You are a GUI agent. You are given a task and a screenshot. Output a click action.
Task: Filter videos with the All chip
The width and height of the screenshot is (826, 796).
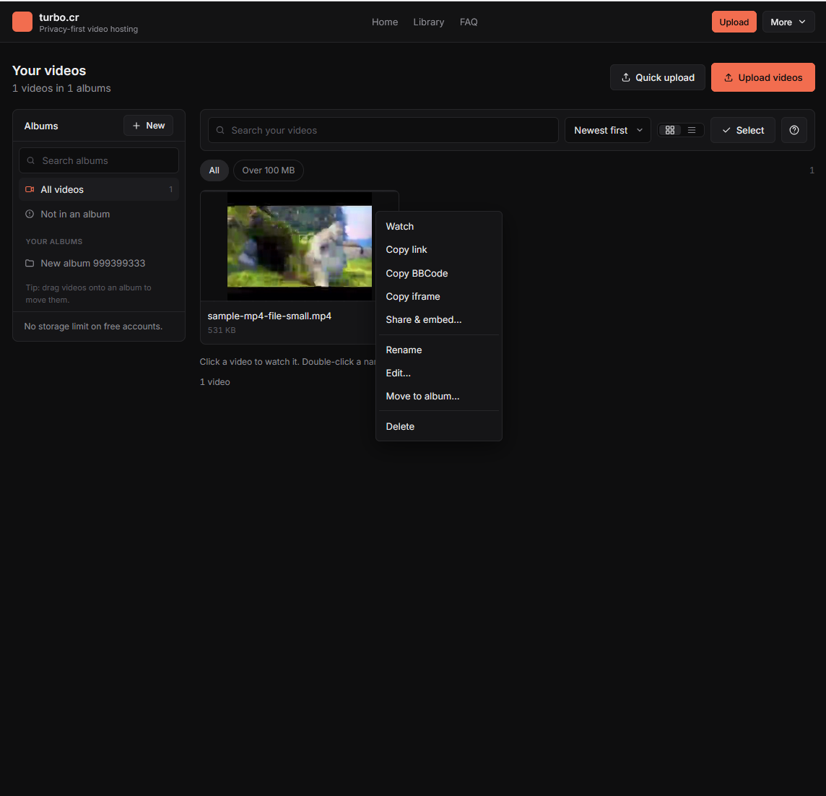(214, 170)
